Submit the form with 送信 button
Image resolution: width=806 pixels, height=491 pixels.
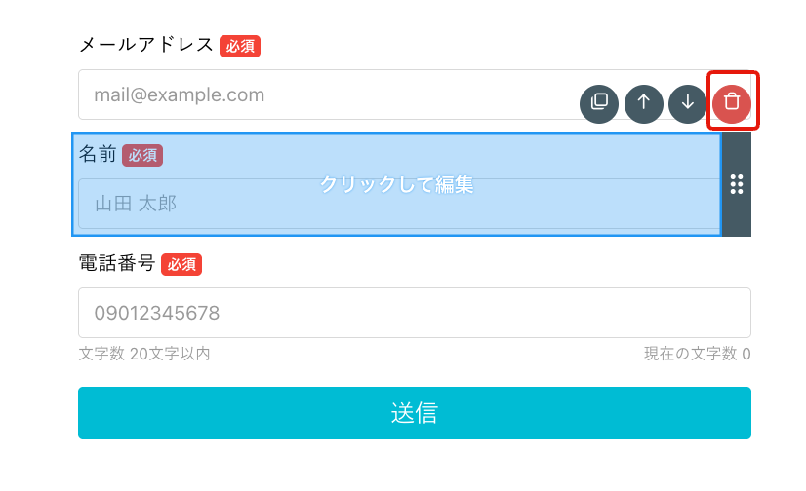pos(415,413)
